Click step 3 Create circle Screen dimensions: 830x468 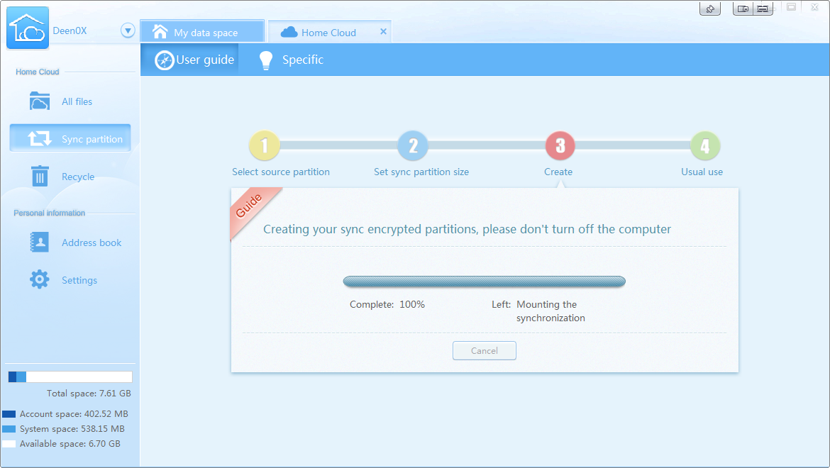point(560,145)
